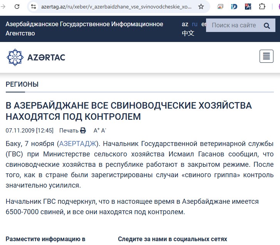Click the АЗЕРТАДЖ link in article
Image resolution: width=280 pixels, height=245 pixels.
(77, 144)
